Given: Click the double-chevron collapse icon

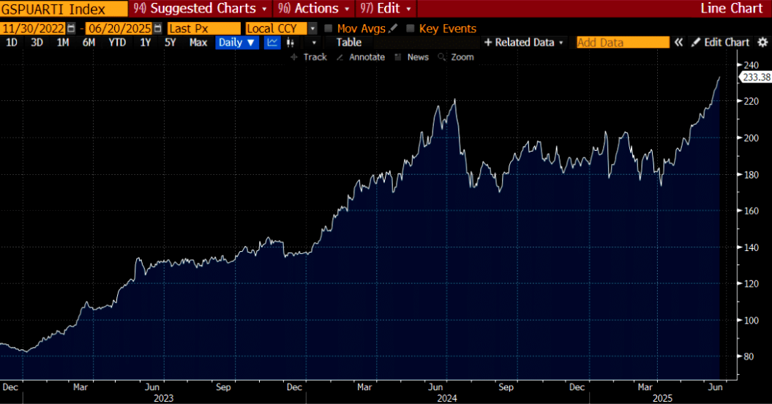Looking at the screenshot, I should pos(678,42).
